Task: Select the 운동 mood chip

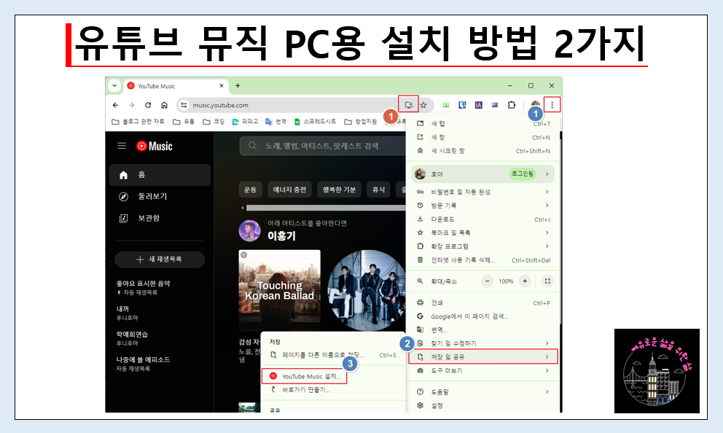Action: point(251,190)
